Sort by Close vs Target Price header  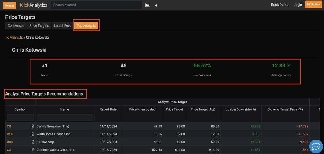[285, 109]
